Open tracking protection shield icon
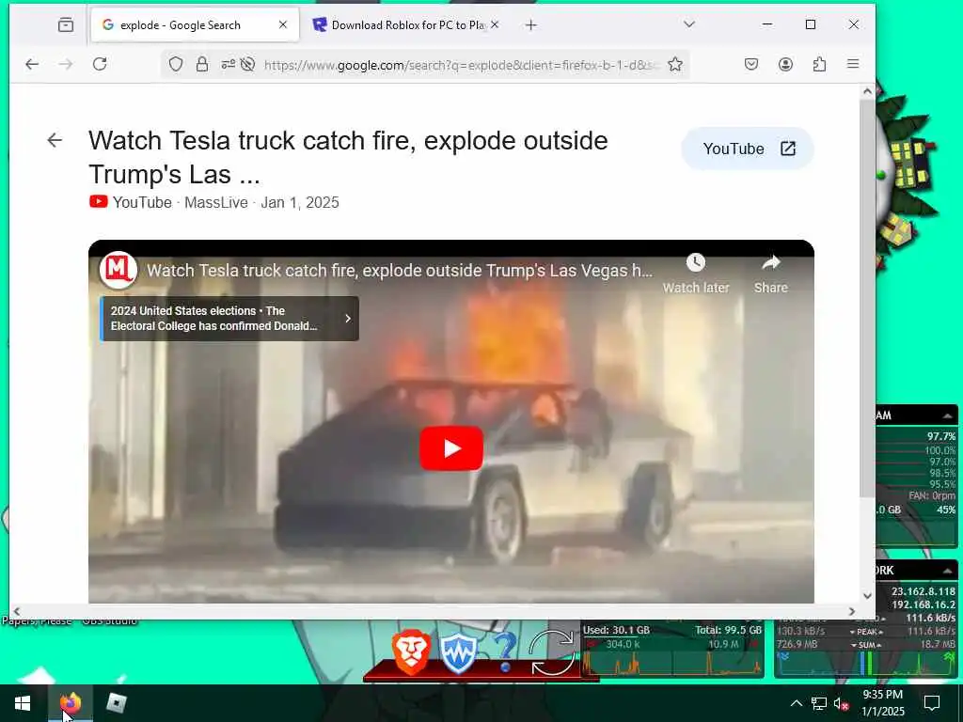 click(176, 64)
